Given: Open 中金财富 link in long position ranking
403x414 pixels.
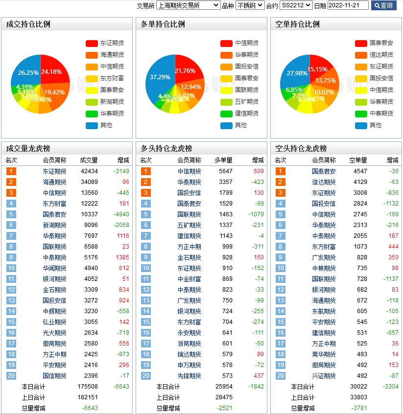Looking at the screenshot, I should pyautogui.click(x=189, y=279).
